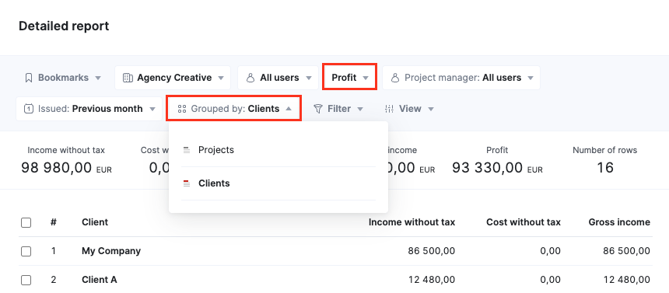This screenshot has height=293, width=669.
Task: Check the My Company row checkbox
Action: 26,251
